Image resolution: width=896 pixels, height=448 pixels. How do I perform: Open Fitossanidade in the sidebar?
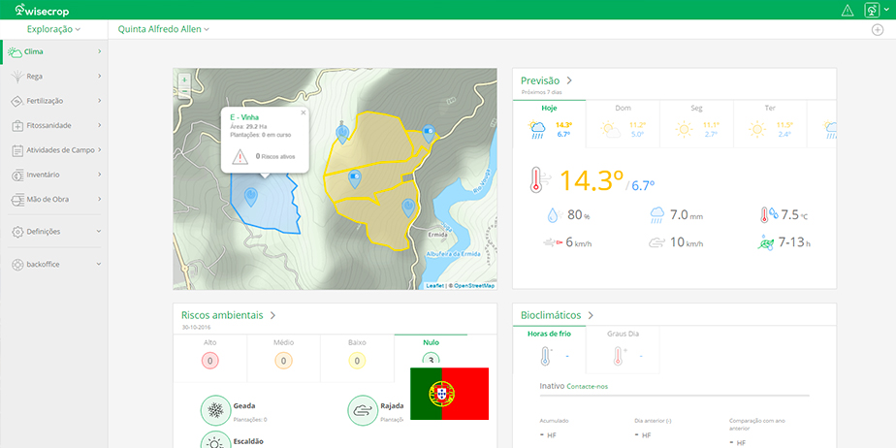(x=54, y=125)
